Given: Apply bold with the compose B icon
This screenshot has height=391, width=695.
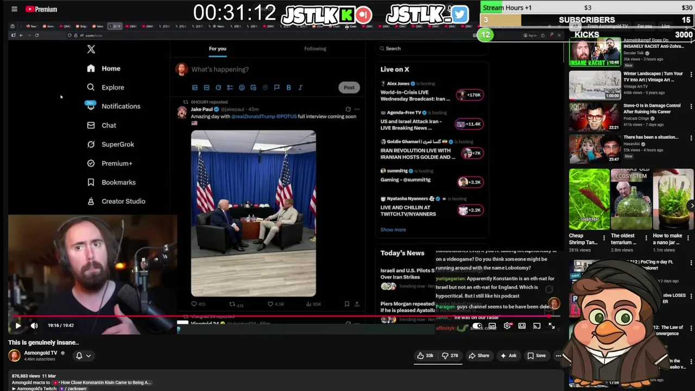Looking at the screenshot, I should (x=288, y=87).
